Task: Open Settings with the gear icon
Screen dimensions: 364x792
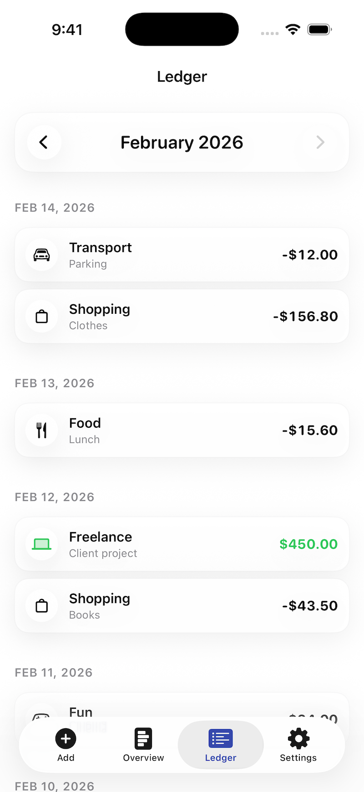Action: tap(298, 745)
